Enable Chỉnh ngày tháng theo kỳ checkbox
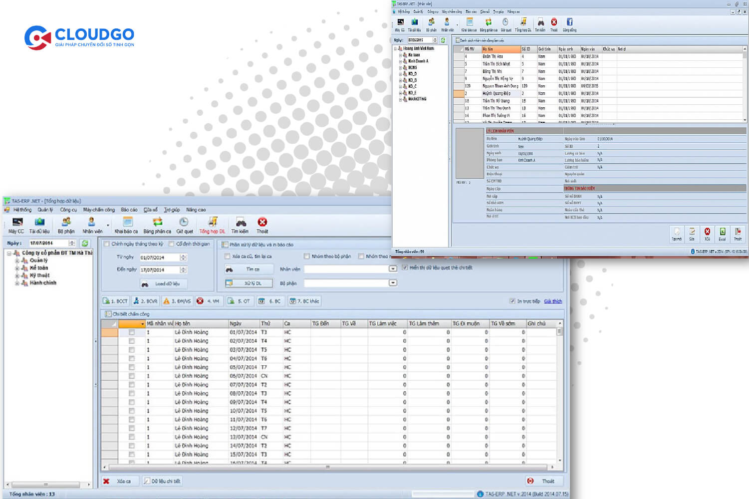The height and width of the screenshot is (499, 749). [x=106, y=244]
